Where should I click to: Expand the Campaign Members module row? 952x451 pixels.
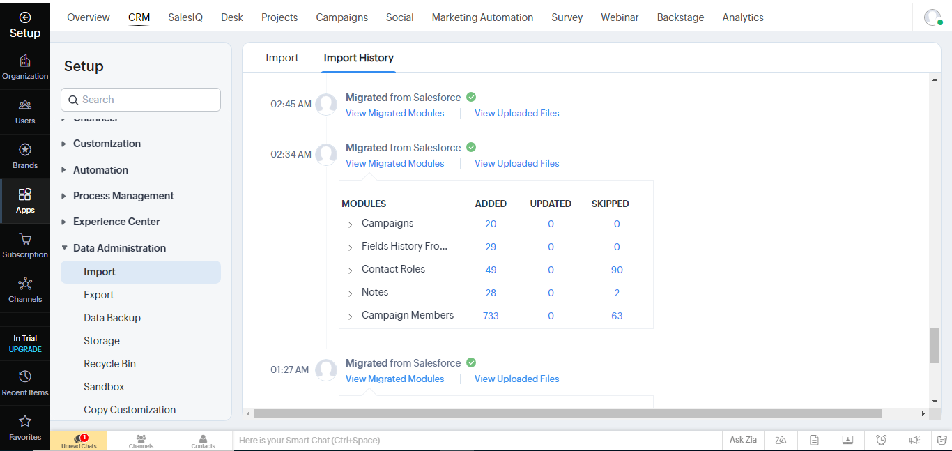[350, 316]
